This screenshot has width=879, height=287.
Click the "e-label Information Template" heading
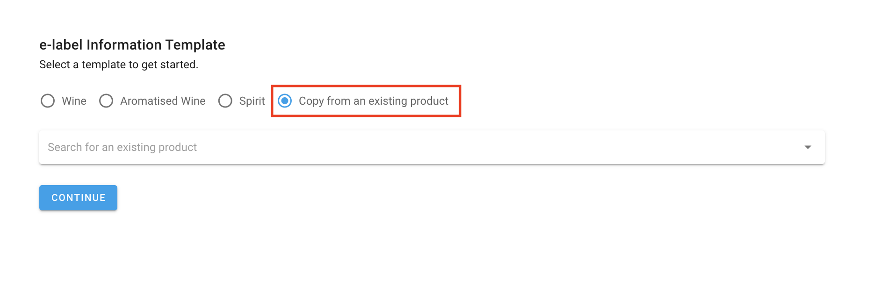[132, 45]
